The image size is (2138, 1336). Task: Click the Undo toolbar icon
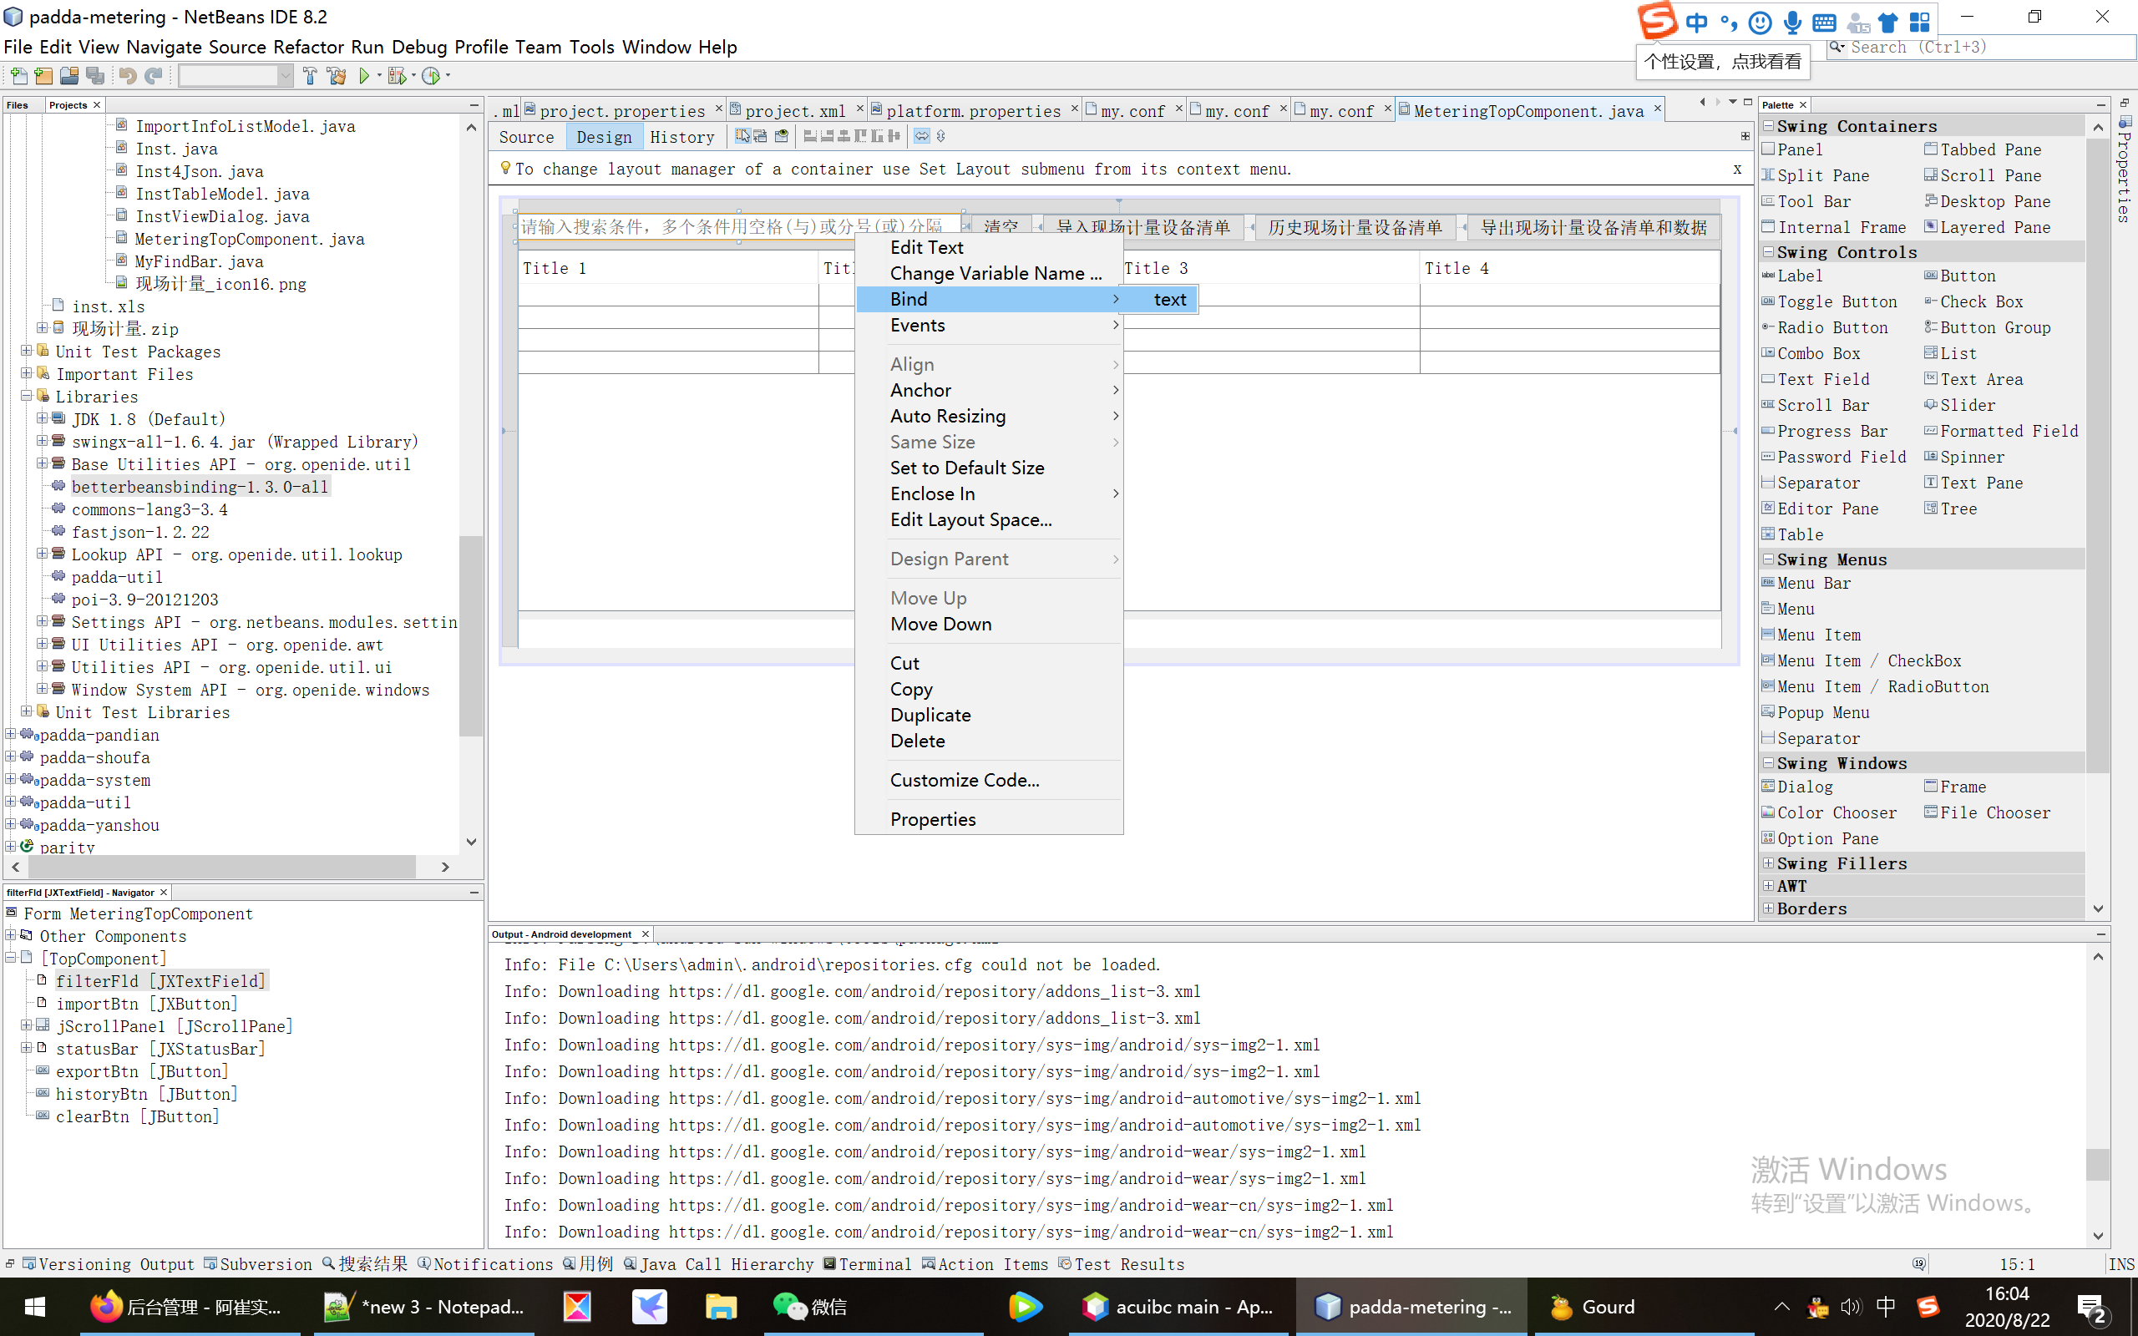[x=127, y=76]
